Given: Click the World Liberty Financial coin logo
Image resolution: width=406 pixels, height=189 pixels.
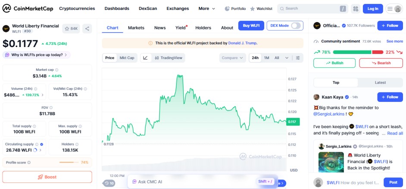Looking at the screenshot, I should click(x=6, y=28).
